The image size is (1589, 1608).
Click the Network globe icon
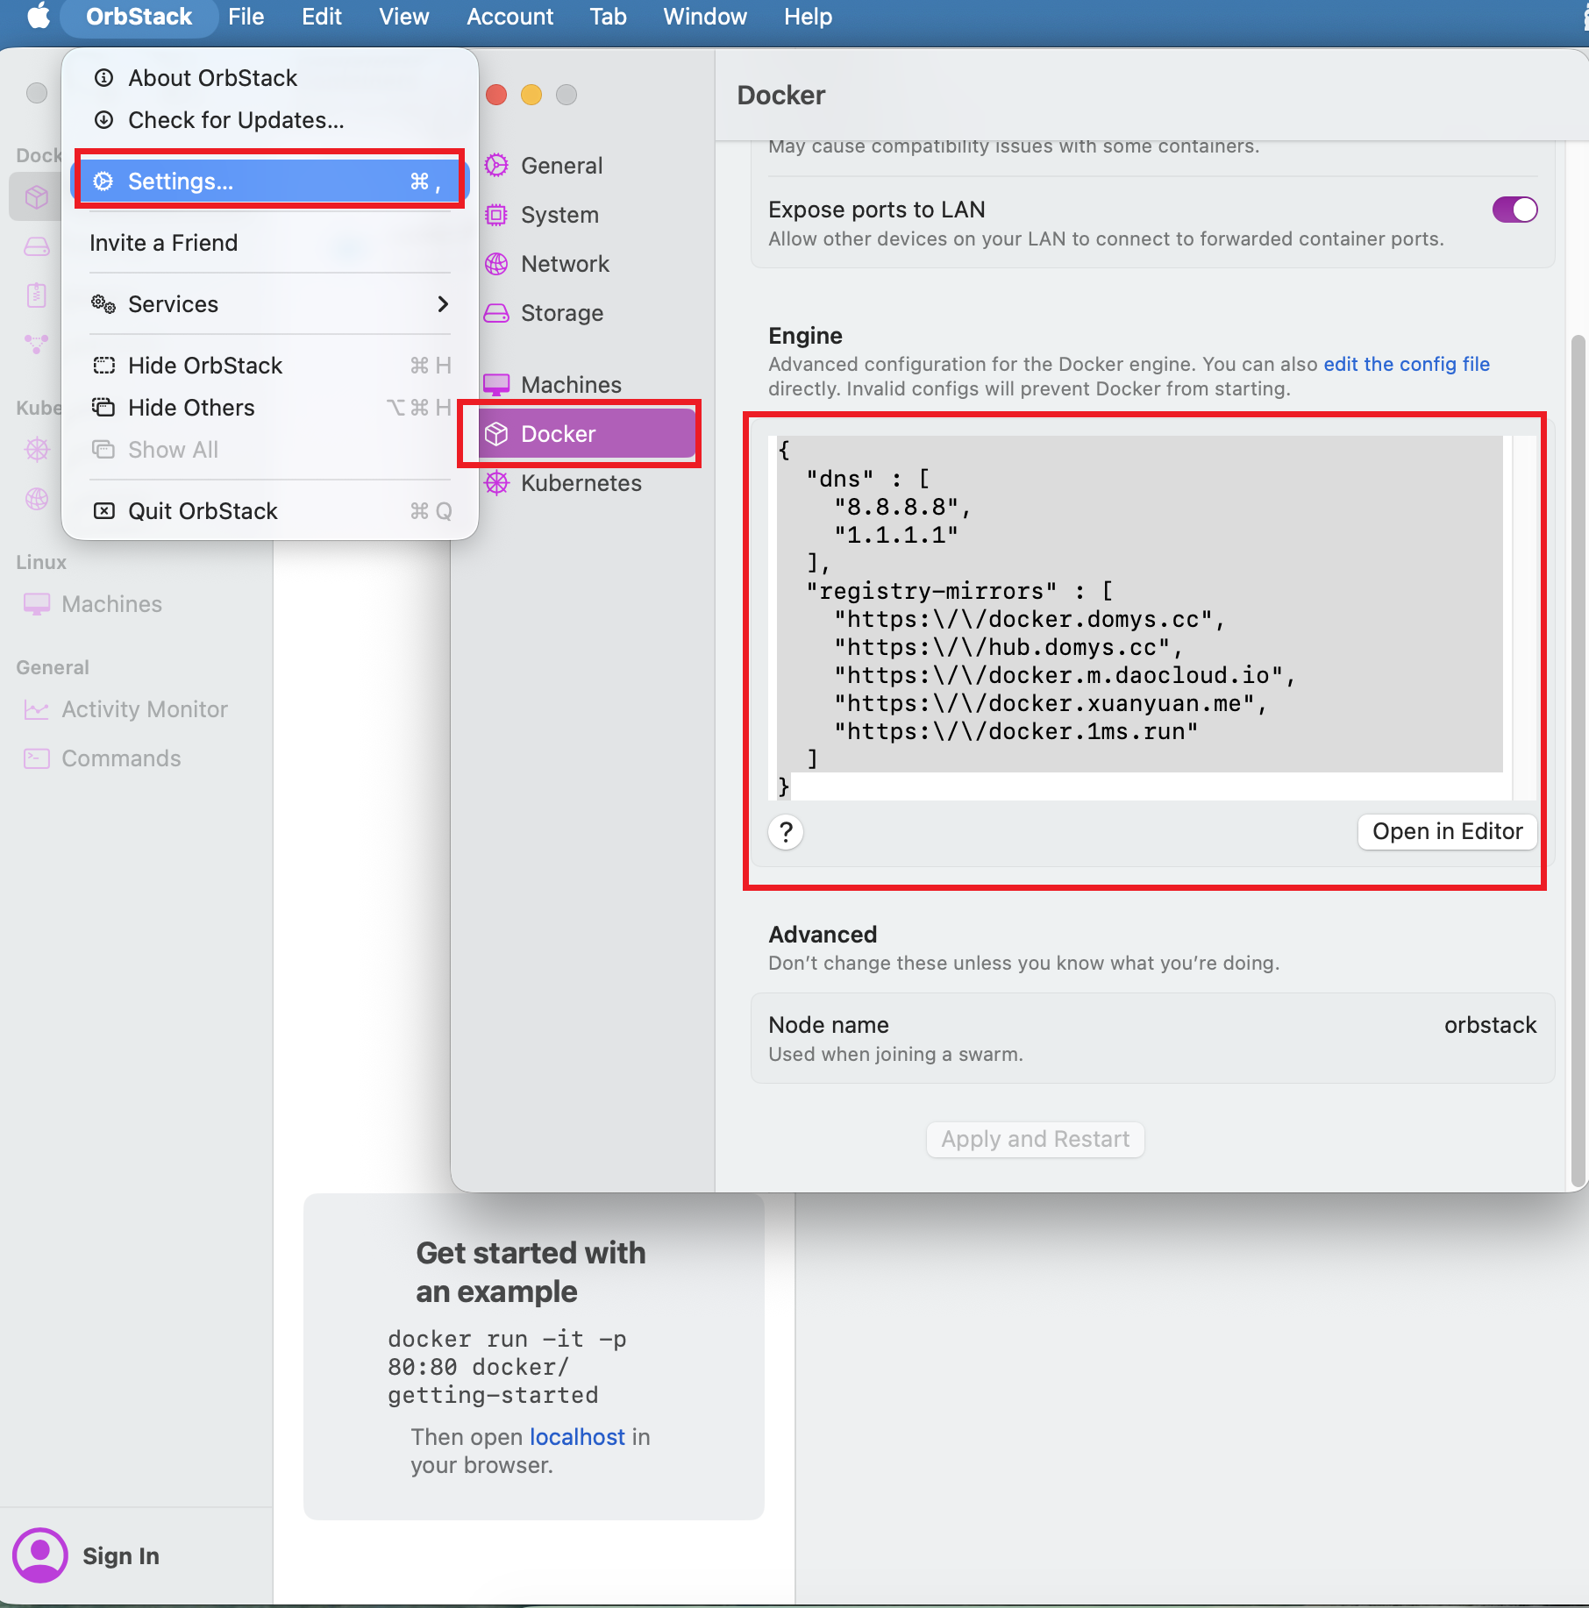[x=496, y=264]
